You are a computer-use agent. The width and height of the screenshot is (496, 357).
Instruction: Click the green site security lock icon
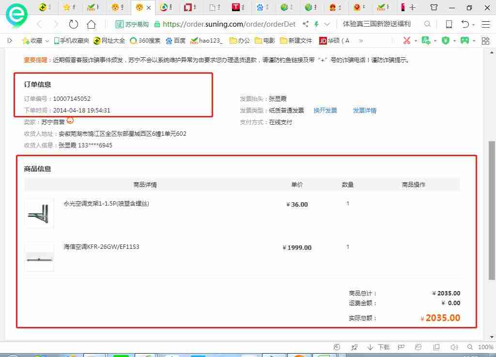(x=157, y=24)
